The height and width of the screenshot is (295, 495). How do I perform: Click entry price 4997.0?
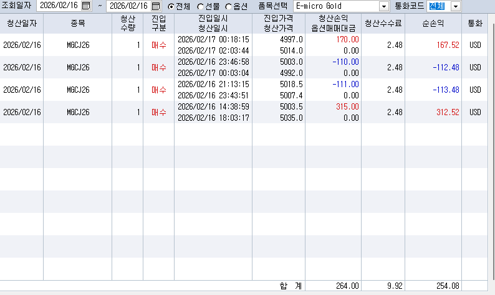291,39
